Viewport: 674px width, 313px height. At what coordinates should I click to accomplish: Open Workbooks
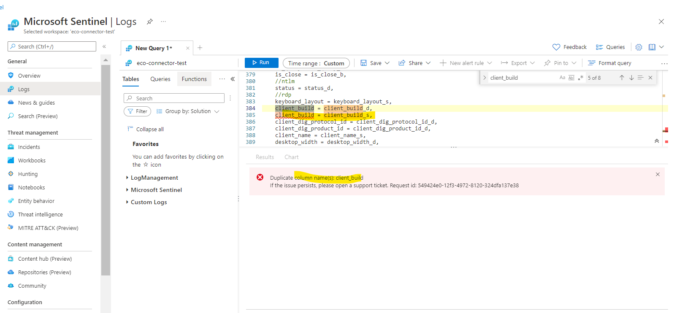[32, 160]
